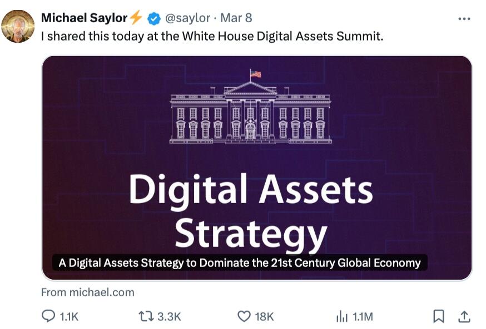The height and width of the screenshot is (329, 486).
Task: Click the 3.3K reposts count
Action: coord(169,317)
